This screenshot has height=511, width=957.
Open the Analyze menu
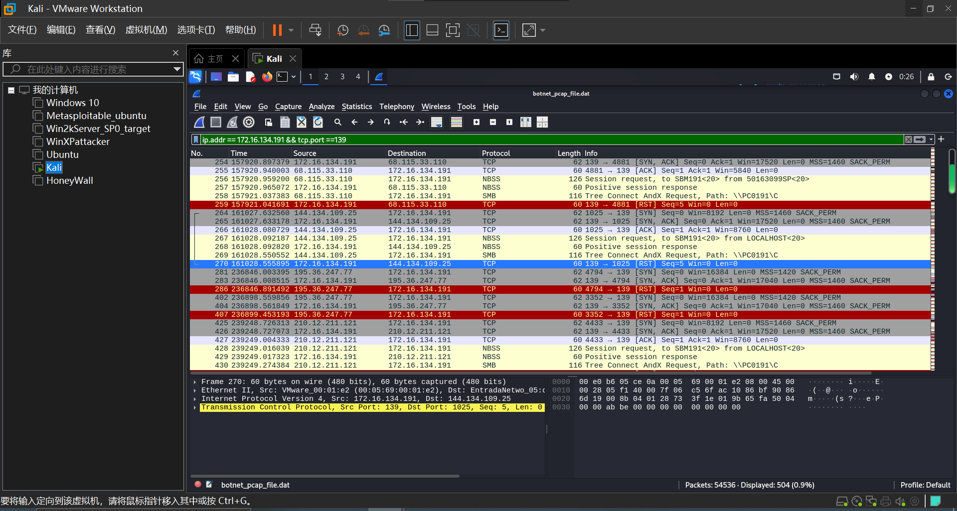pyautogui.click(x=321, y=107)
